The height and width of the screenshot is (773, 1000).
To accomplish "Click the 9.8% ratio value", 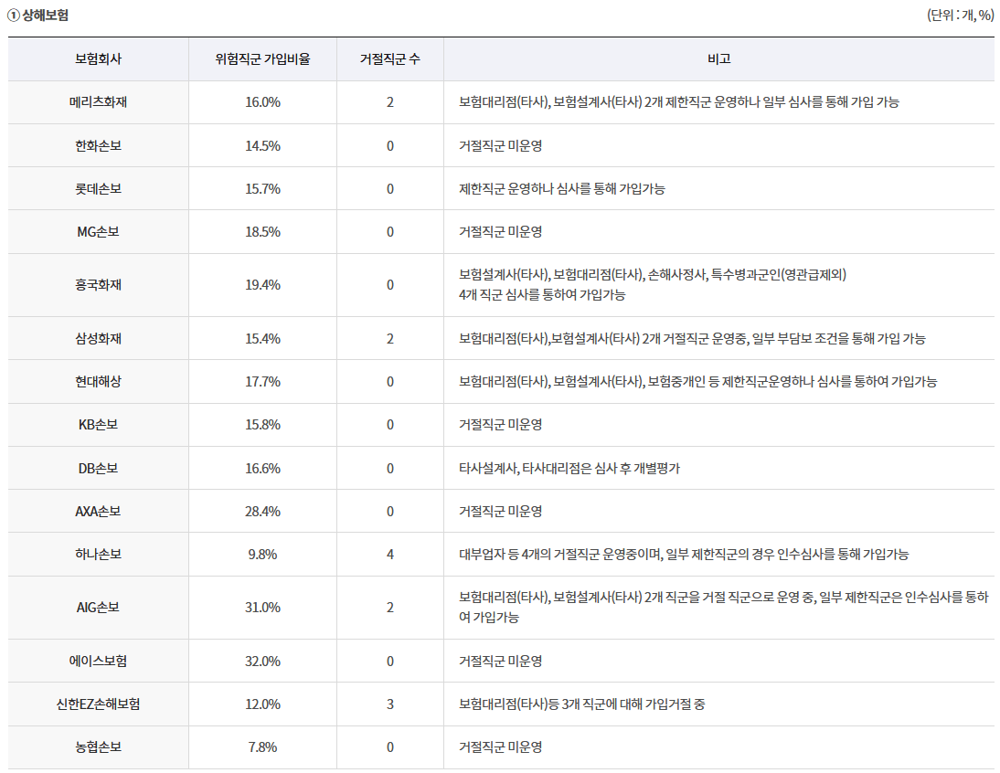I will click(x=262, y=555).
